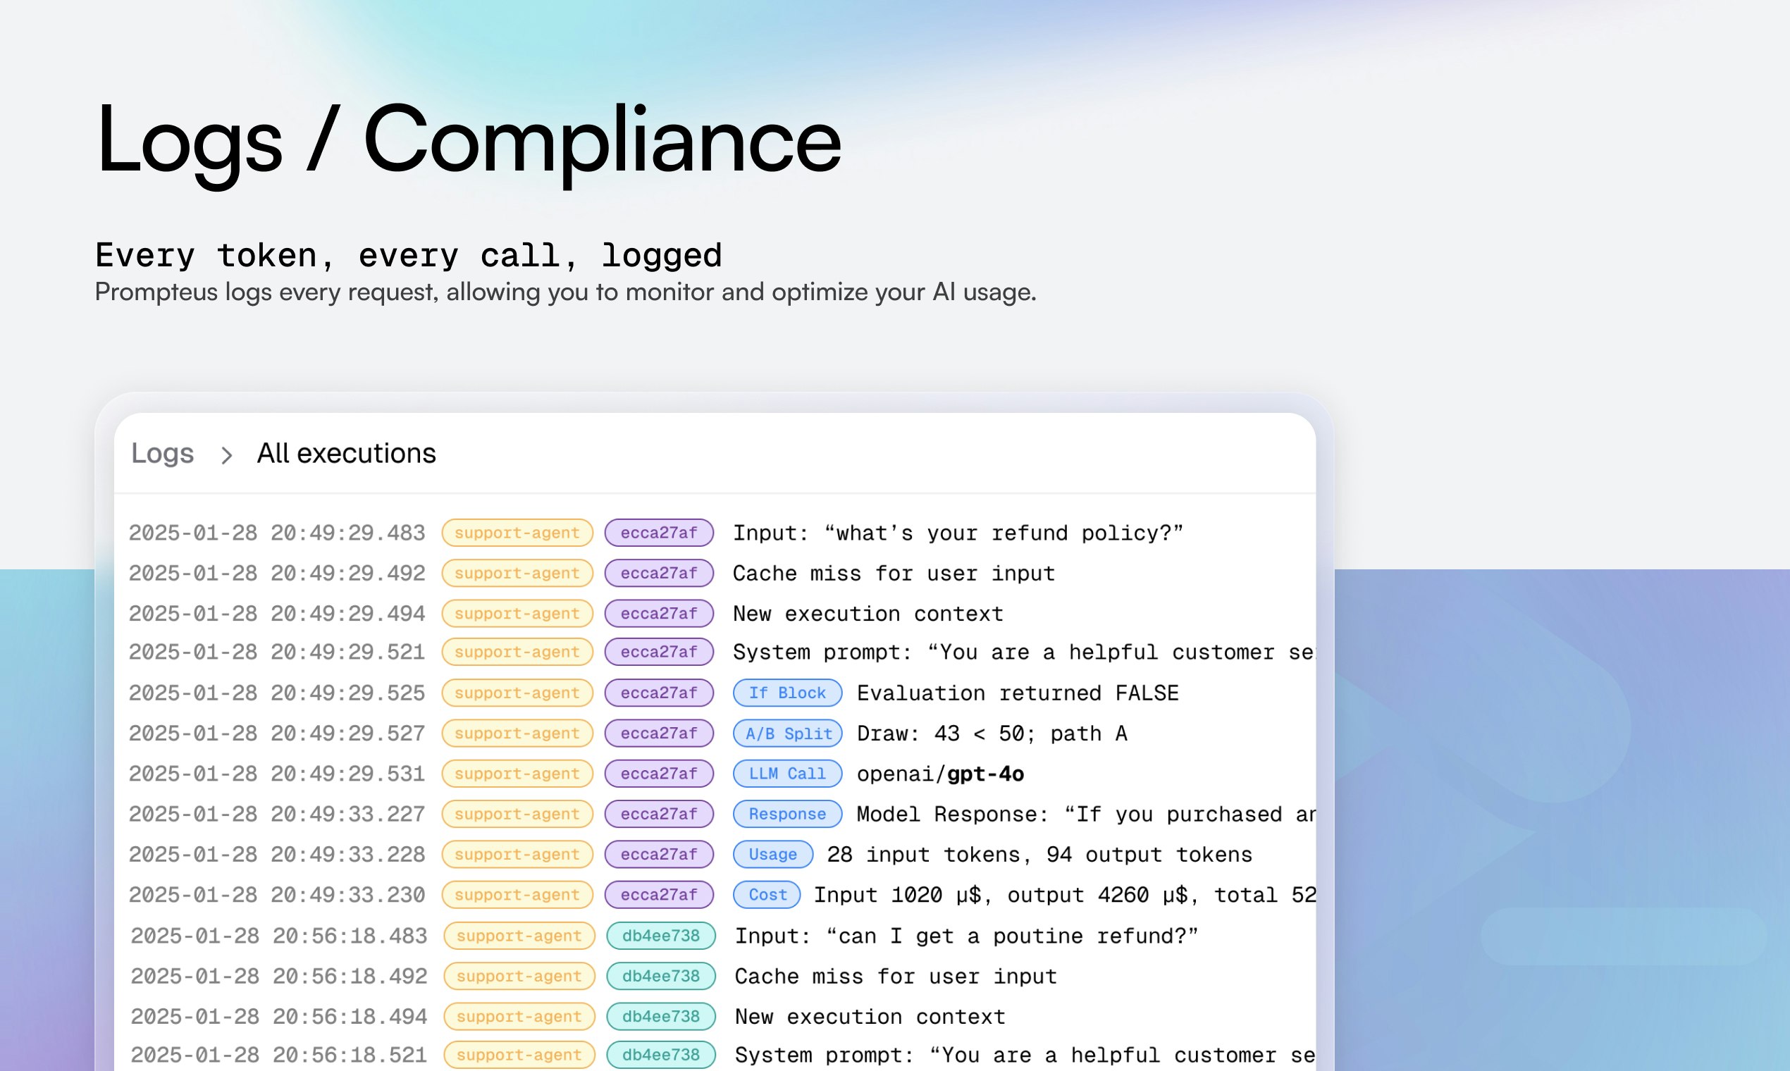Image resolution: width=1790 pixels, height=1071 pixels.
Task: Click support-agent tag on refund policy row
Action: (x=517, y=533)
